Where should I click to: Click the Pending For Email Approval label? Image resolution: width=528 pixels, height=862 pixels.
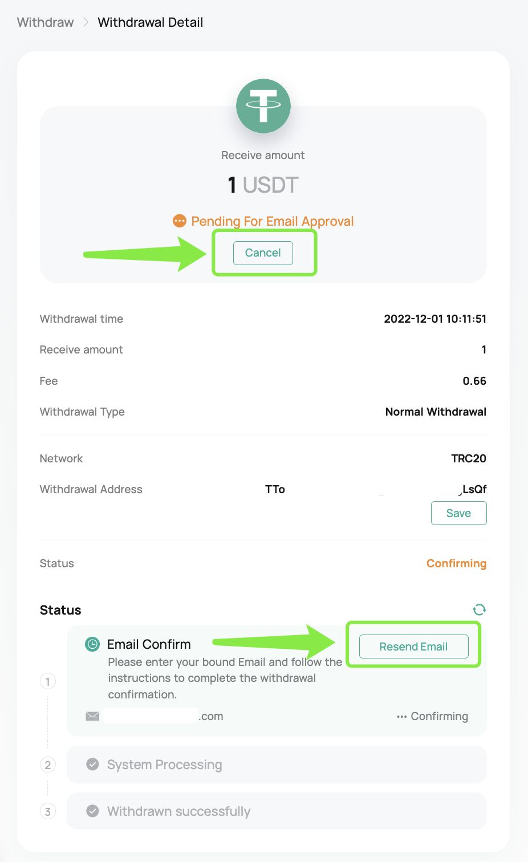pyautogui.click(x=273, y=221)
